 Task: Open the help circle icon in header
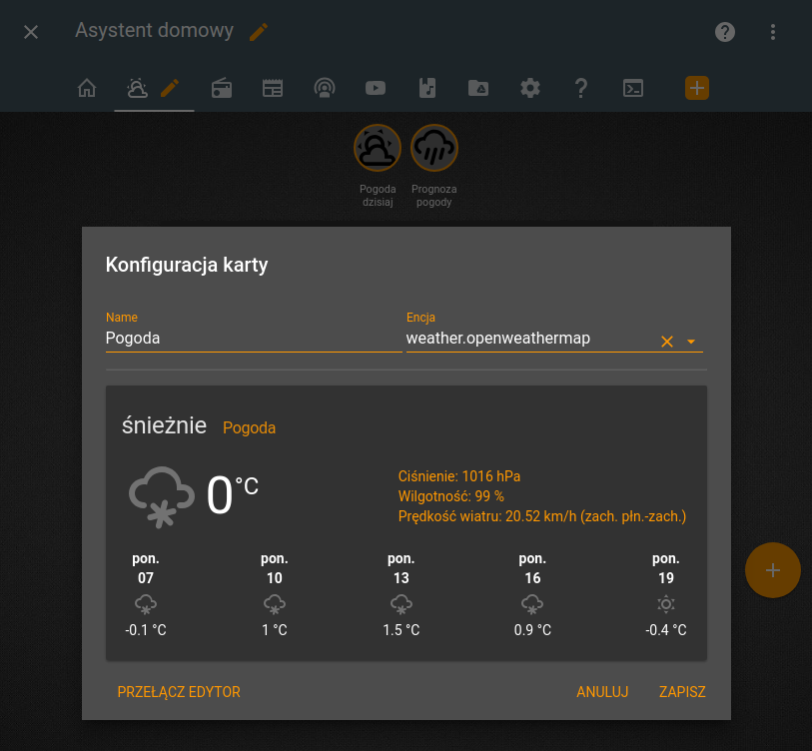point(725,32)
